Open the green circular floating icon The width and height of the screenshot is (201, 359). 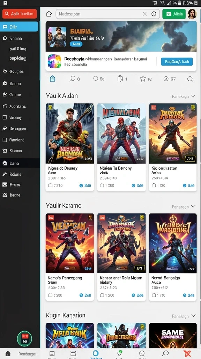pos(25,338)
